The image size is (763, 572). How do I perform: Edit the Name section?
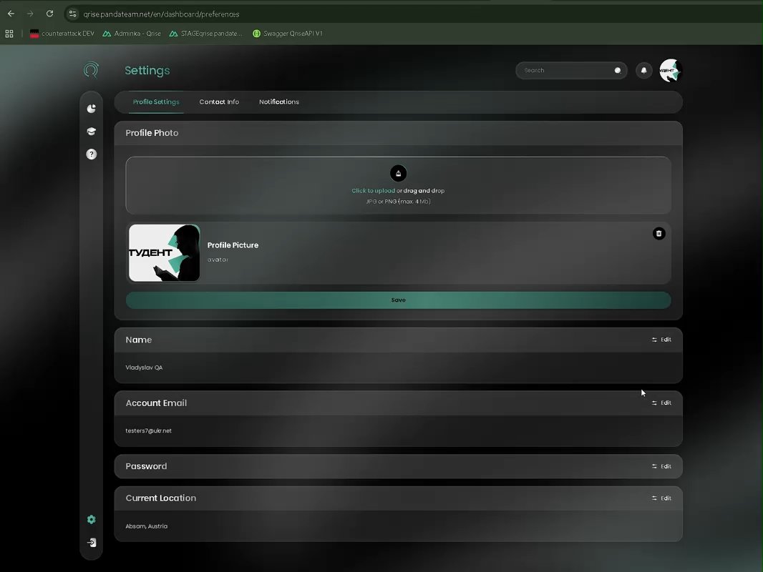point(661,340)
